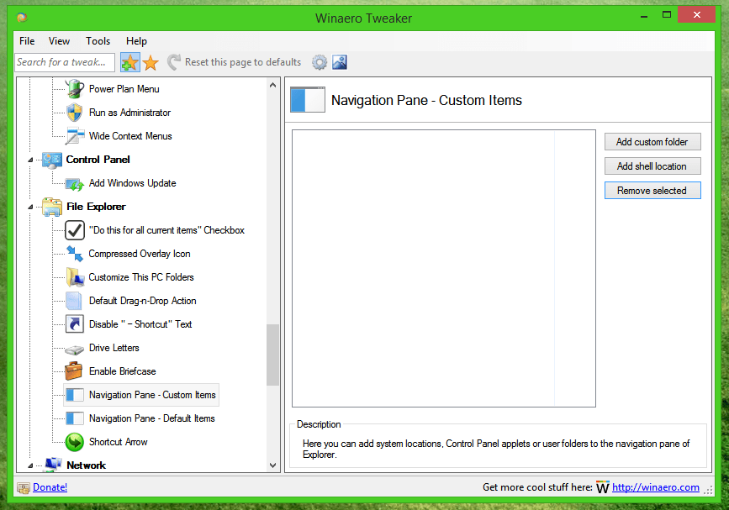Click the Compressed Overlay Icon blue arrows icon
This screenshot has height=510, width=729.
(x=74, y=254)
